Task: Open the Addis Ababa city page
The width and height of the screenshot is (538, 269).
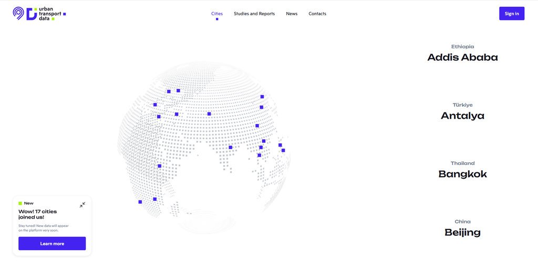Action: 462,57
